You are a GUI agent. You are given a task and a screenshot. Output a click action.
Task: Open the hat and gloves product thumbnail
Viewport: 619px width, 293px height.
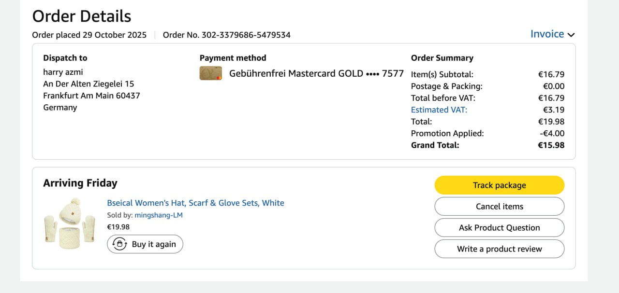[x=69, y=223]
